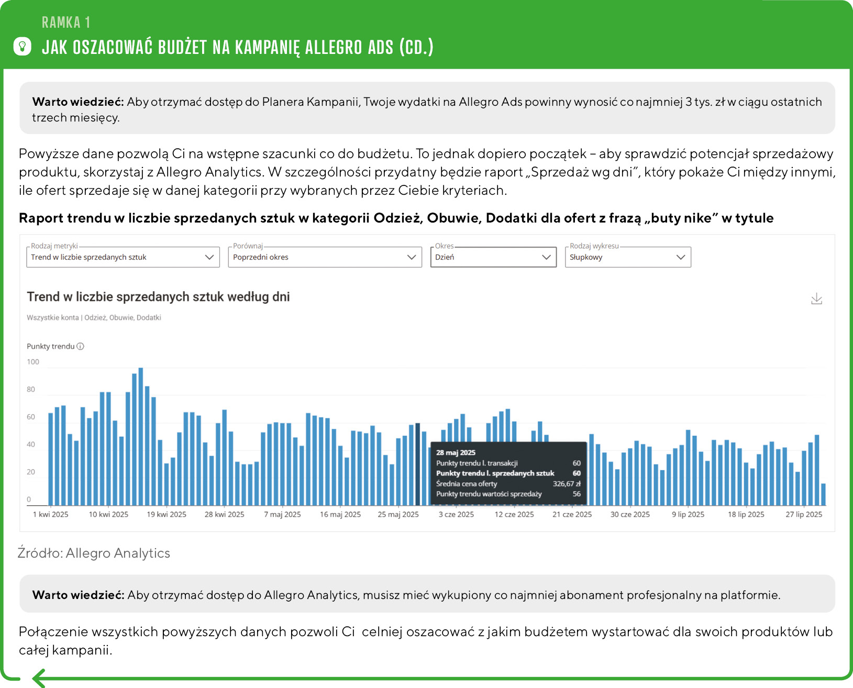
Task: Click the 21 cze 2025 axis label
Action: 572,514
